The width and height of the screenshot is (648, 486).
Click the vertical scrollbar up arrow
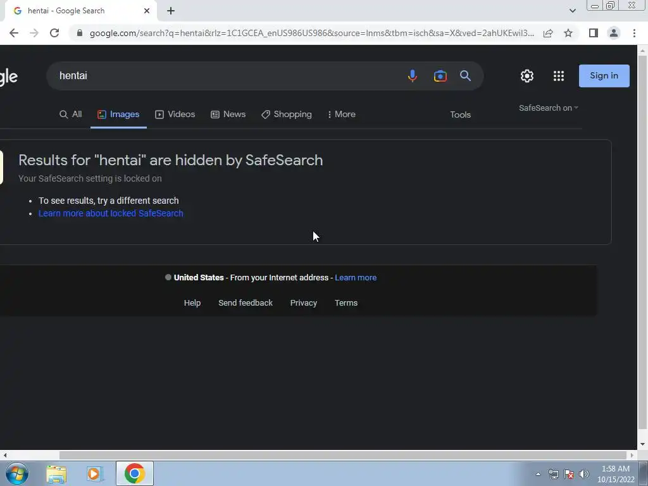coord(642,51)
